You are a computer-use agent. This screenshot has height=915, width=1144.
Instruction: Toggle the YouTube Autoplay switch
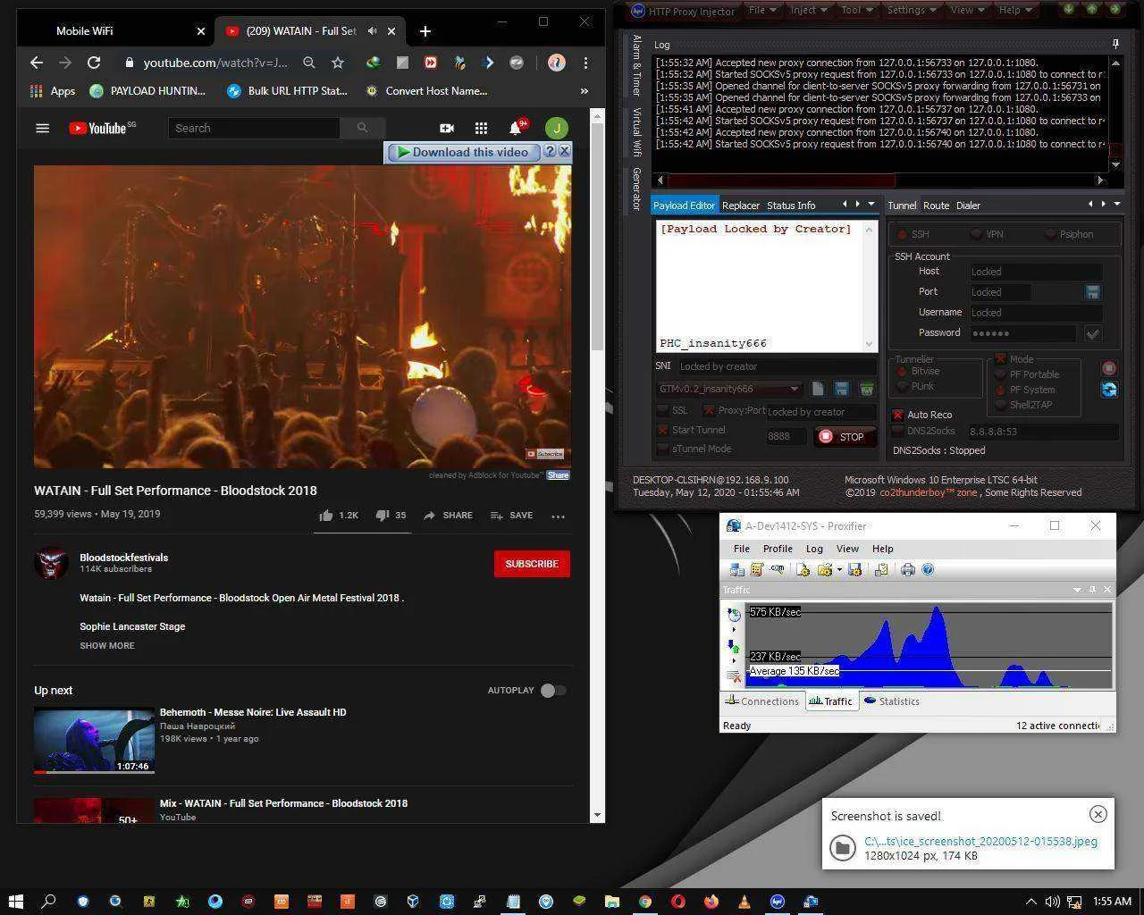click(553, 690)
